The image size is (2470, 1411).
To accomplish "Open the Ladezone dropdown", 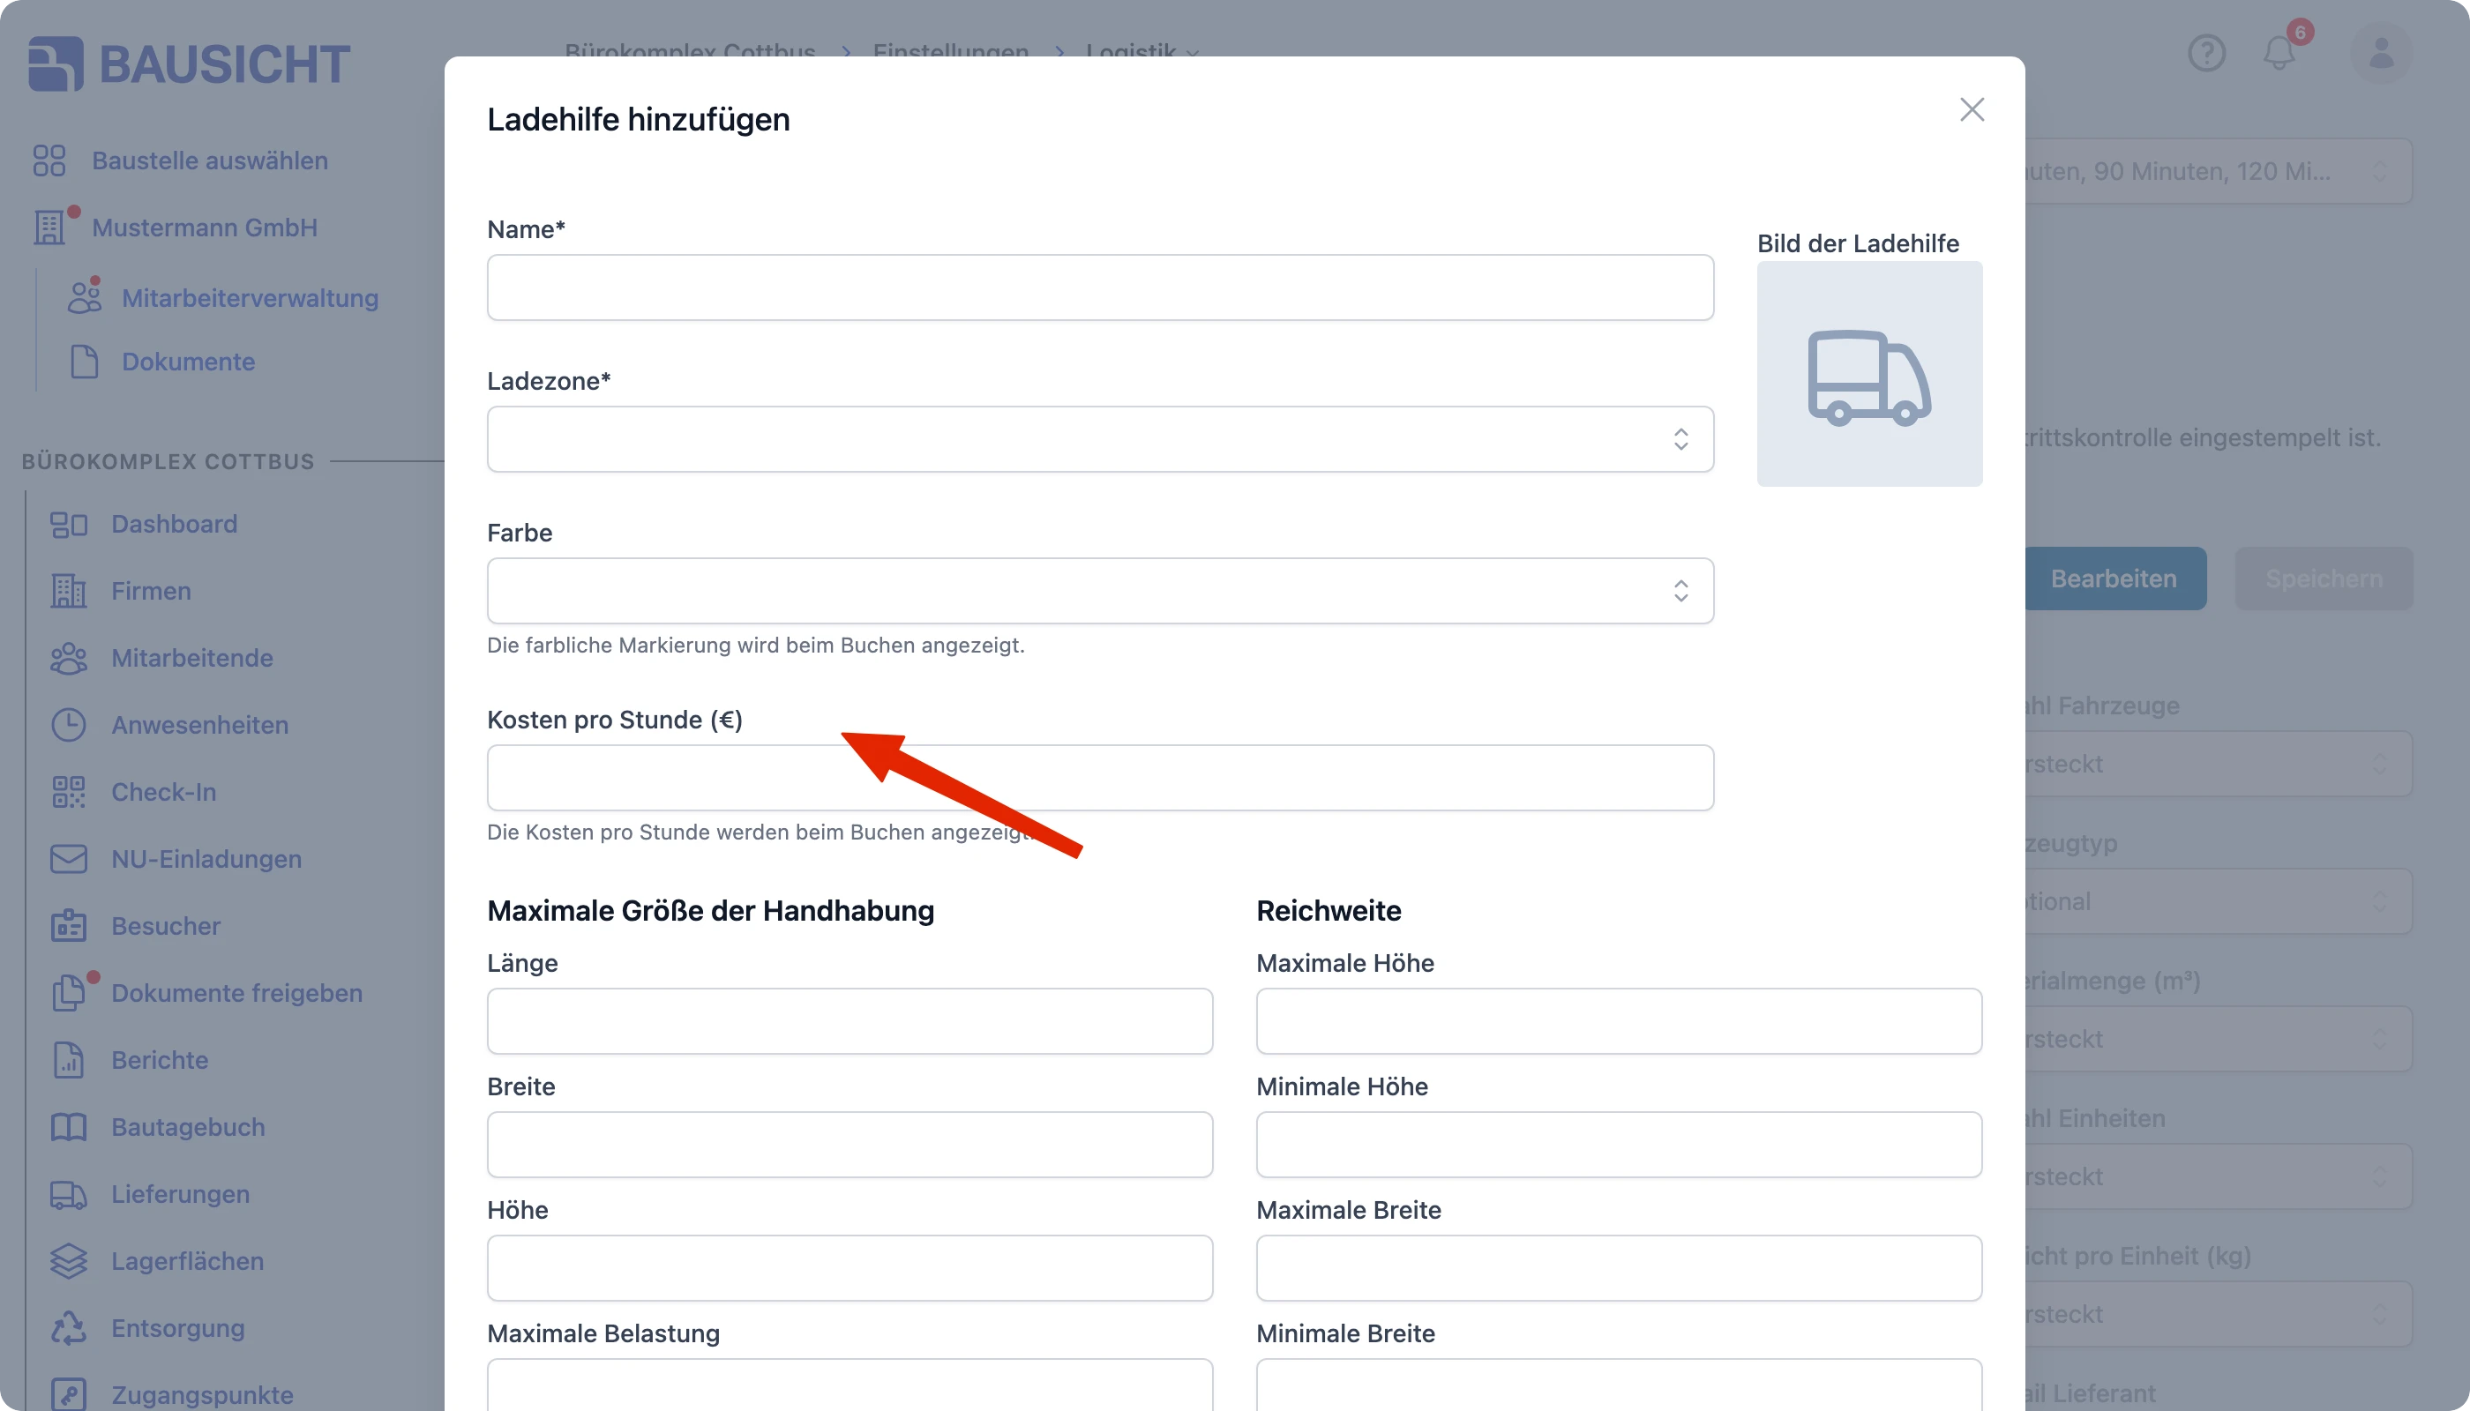I will click(1100, 439).
